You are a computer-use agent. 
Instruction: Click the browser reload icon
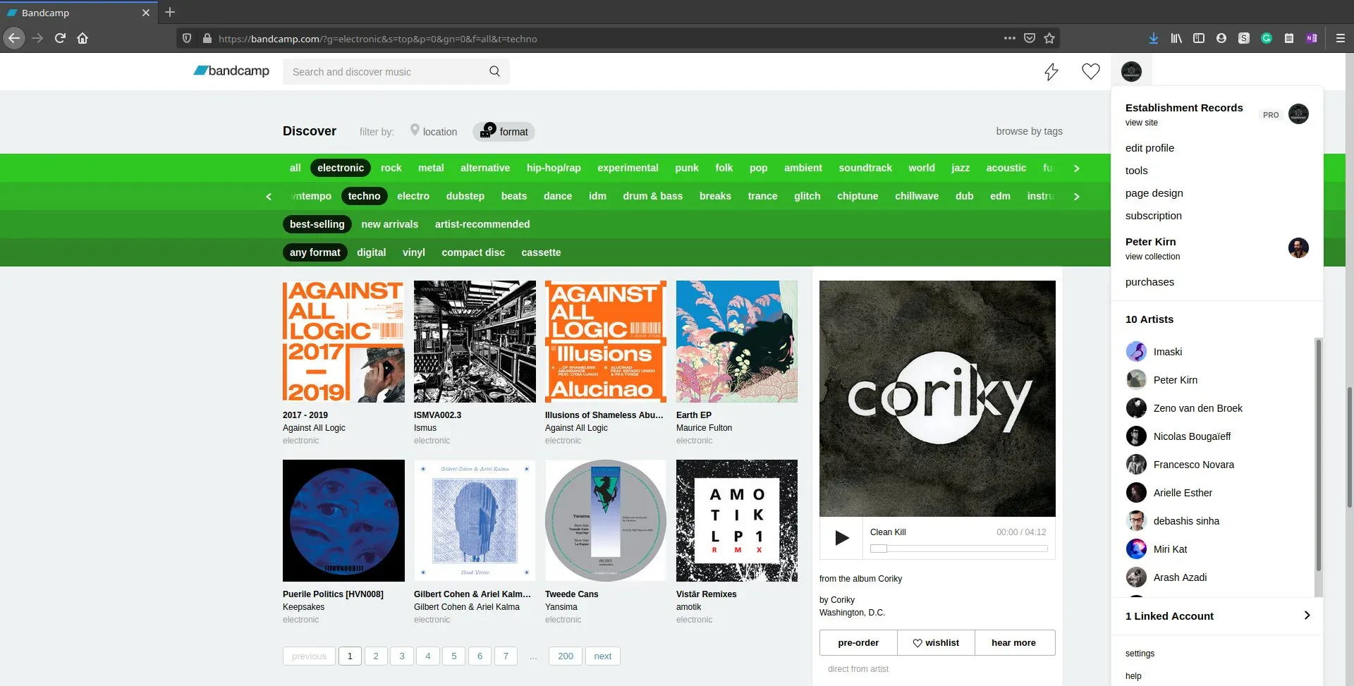[60, 38]
